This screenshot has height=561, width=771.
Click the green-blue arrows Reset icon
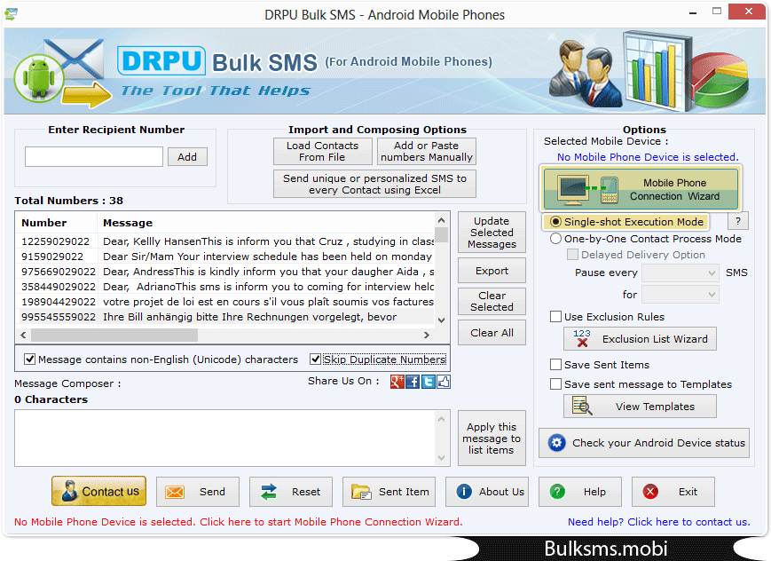[x=269, y=492]
